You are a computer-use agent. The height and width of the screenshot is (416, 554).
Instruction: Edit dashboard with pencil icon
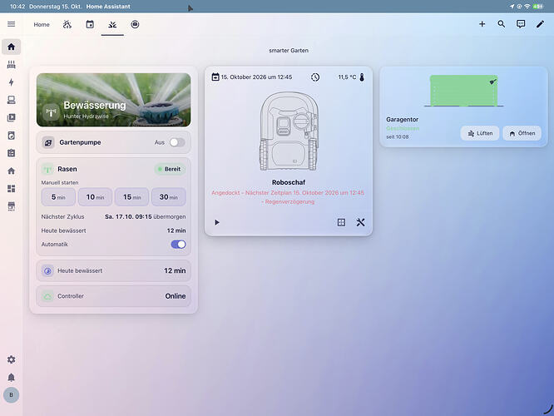click(540, 24)
